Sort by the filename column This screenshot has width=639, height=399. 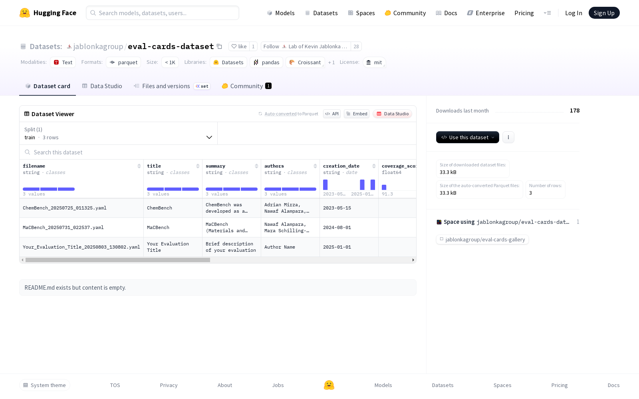(x=139, y=166)
